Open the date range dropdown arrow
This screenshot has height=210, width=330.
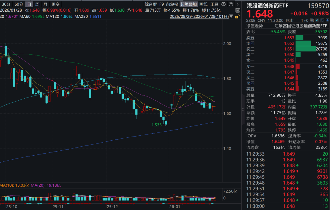click(231, 16)
